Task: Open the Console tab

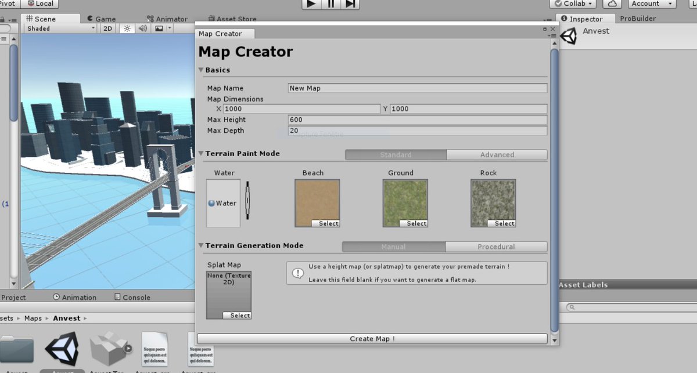Action: 132,298
